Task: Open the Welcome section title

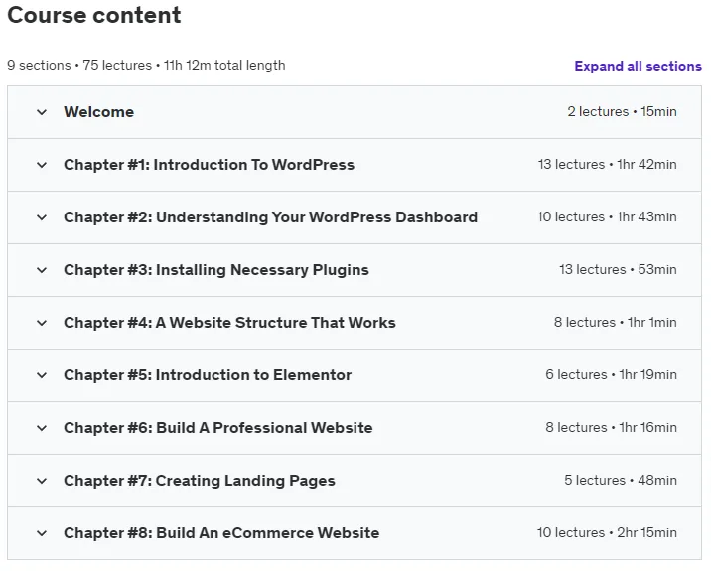Action: pyautogui.click(x=99, y=112)
